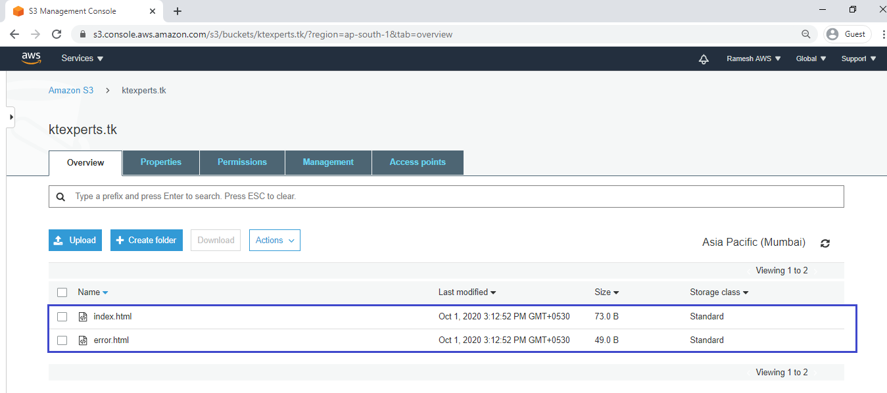The image size is (887, 393).
Task: Switch to the Permissions tab
Action: click(x=242, y=162)
